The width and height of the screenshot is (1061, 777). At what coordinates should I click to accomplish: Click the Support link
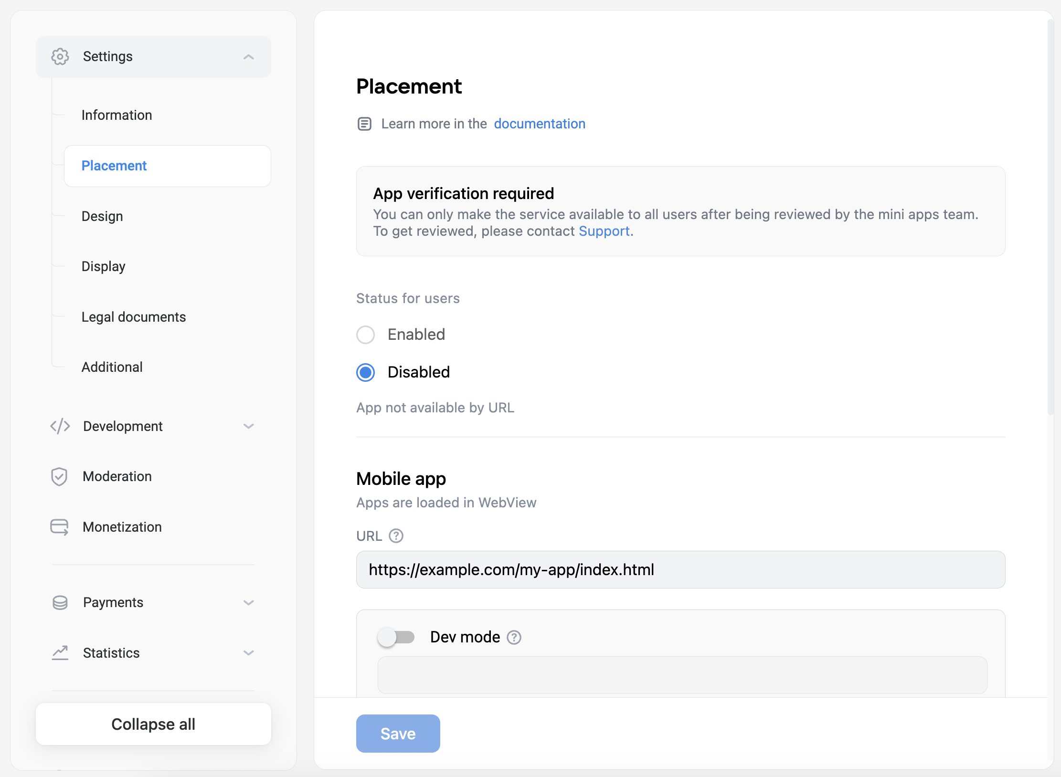604,231
